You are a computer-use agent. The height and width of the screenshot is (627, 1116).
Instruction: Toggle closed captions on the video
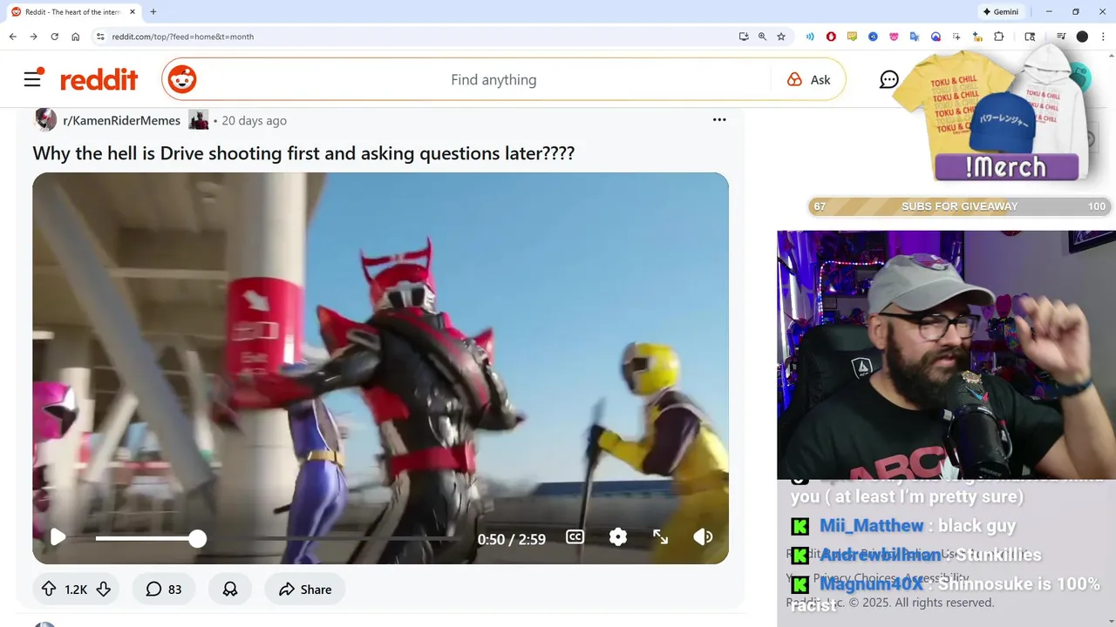[575, 537]
